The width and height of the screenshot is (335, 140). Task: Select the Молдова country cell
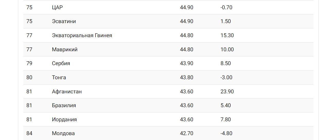(x=63, y=133)
